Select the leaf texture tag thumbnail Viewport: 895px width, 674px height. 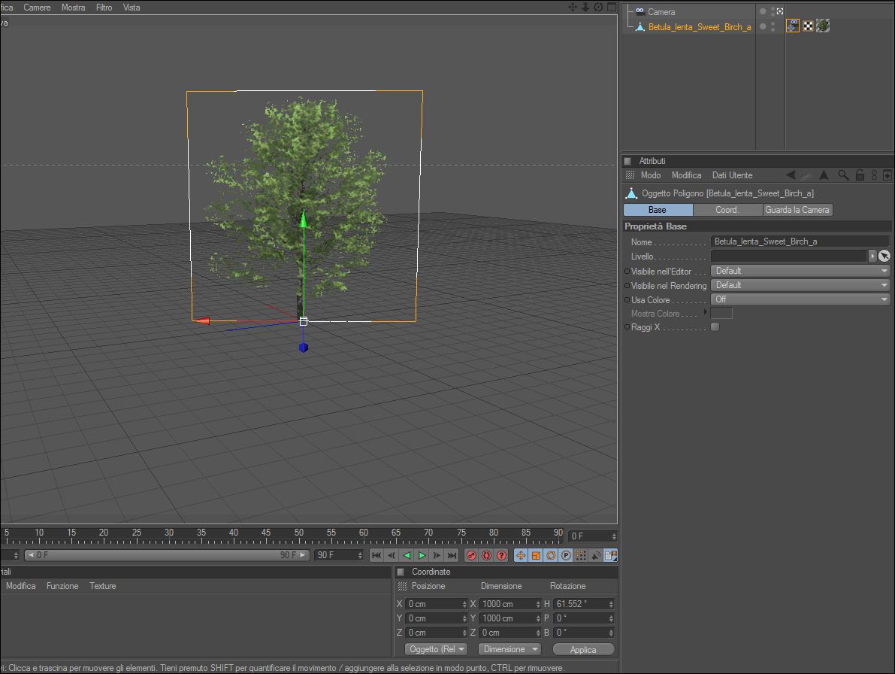tap(823, 26)
